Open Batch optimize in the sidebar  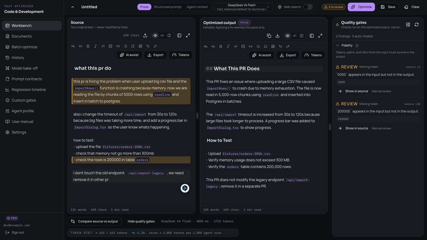point(32,47)
